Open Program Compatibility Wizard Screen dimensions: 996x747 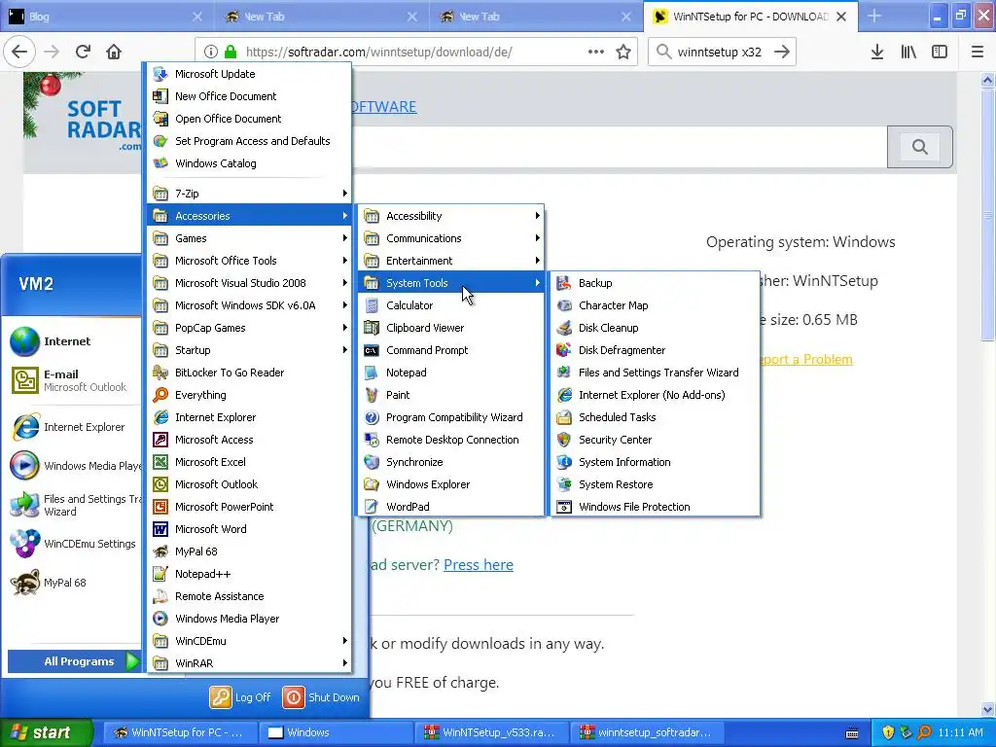(451, 416)
